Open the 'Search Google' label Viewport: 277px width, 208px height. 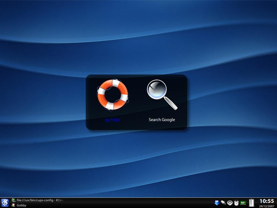click(x=162, y=120)
